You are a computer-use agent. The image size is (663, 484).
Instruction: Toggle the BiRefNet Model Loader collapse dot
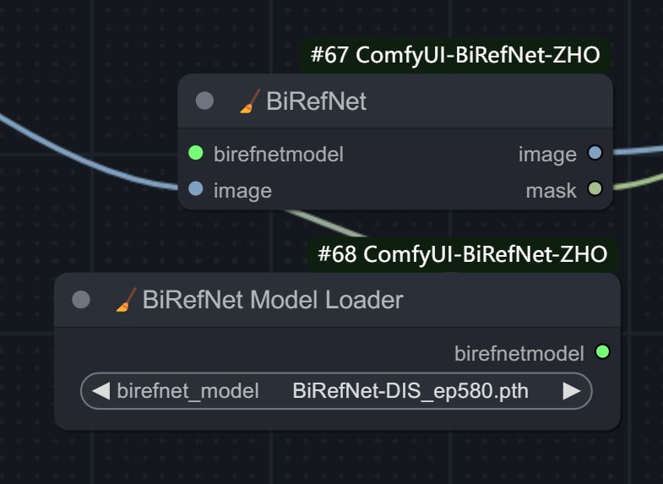point(81,300)
